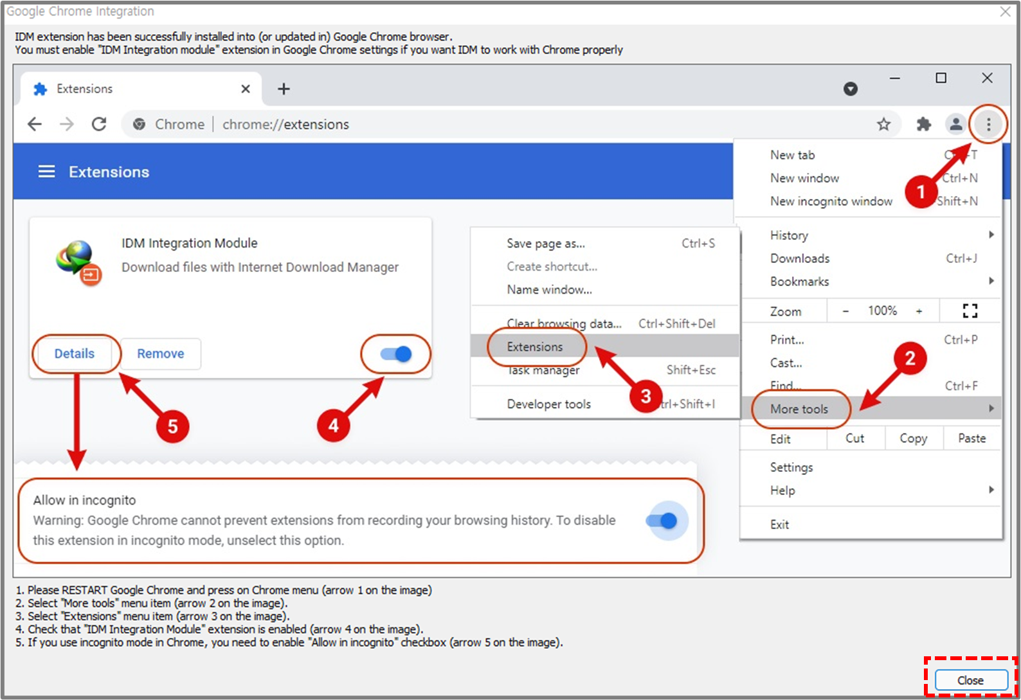Close the Chrome window in image

[987, 78]
